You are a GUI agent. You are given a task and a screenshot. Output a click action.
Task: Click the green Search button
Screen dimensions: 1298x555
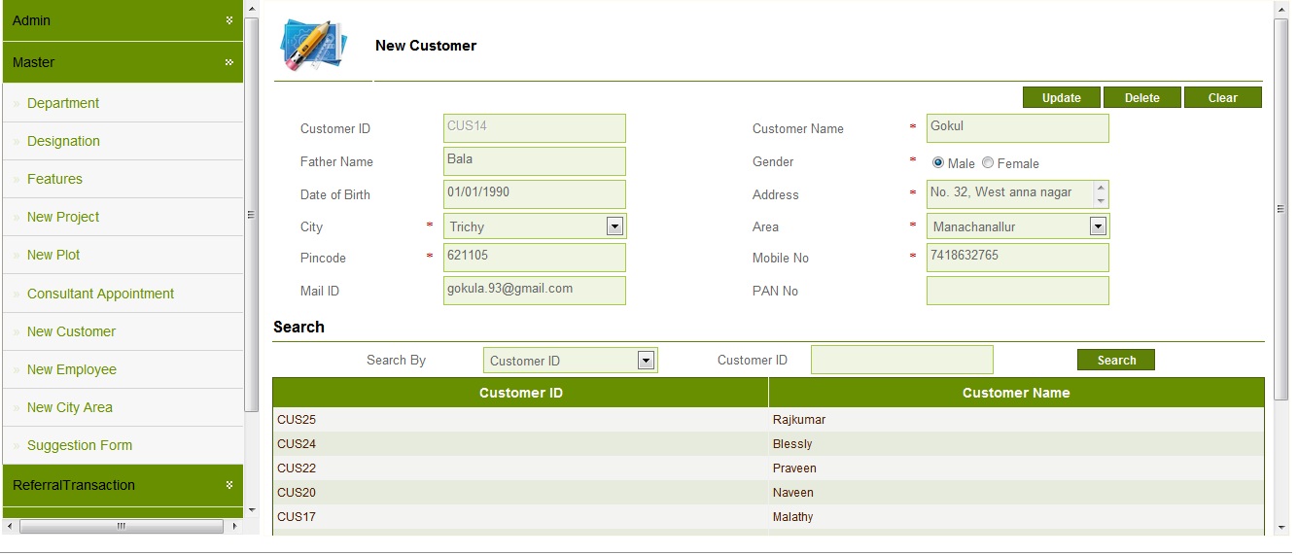[x=1115, y=361]
